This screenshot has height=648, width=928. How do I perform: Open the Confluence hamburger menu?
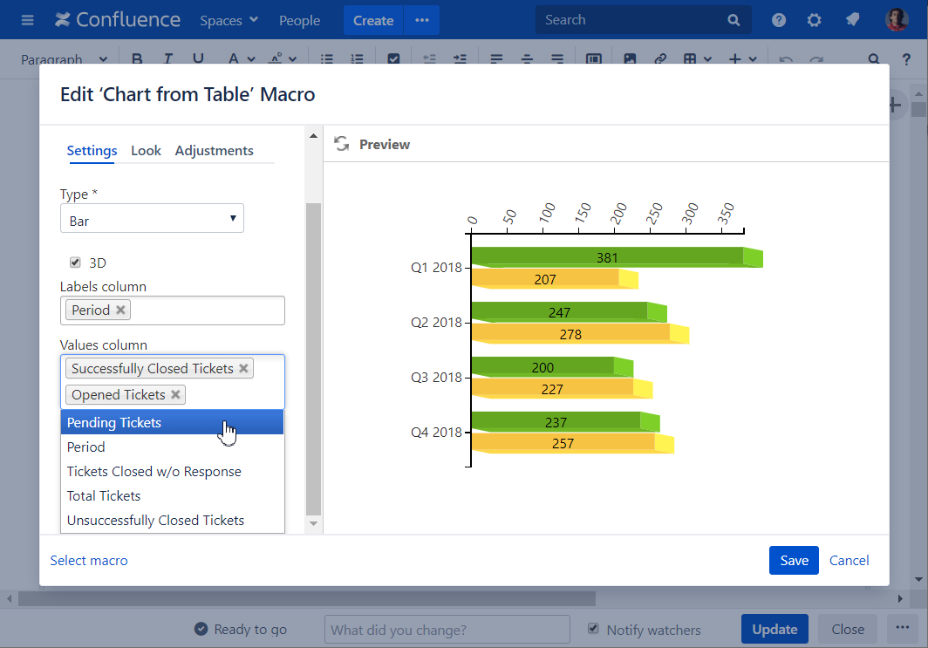click(x=27, y=20)
